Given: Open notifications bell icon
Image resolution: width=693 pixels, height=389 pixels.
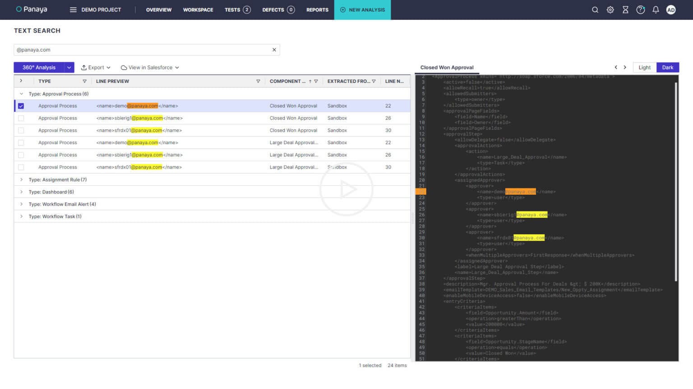Looking at the screenshot, I should click(x=656, y=9).
